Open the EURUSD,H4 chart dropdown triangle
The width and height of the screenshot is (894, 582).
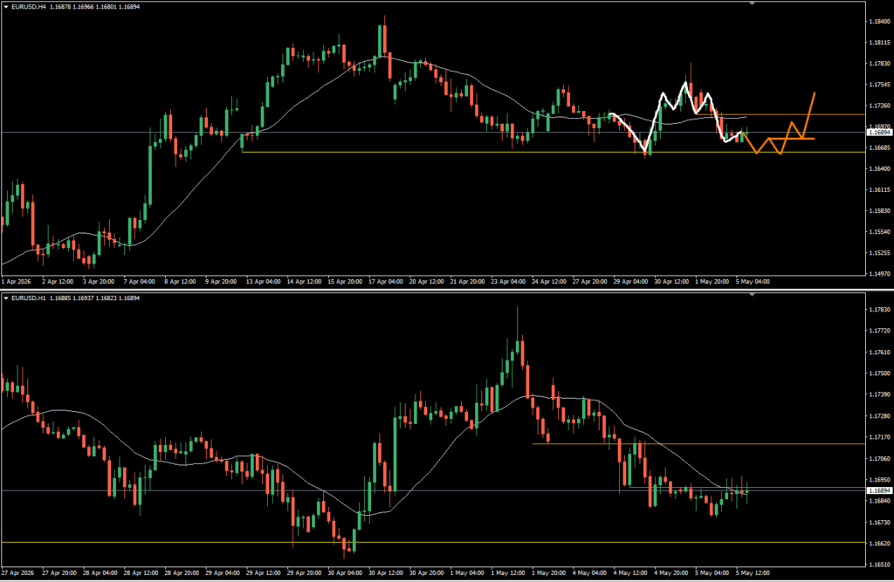click(x=6, y=7)
